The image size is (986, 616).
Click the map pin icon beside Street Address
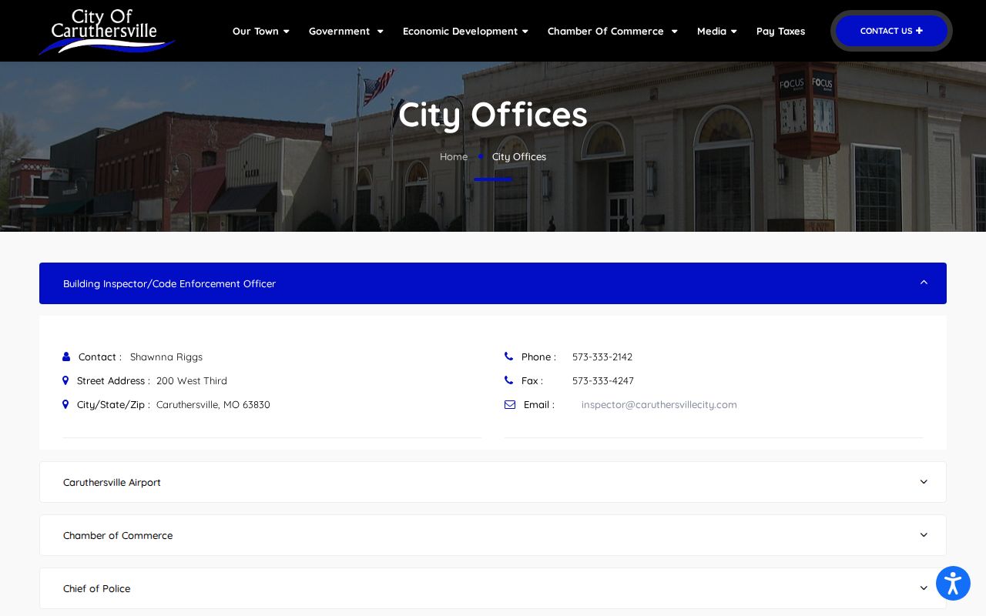coord(65,380)
